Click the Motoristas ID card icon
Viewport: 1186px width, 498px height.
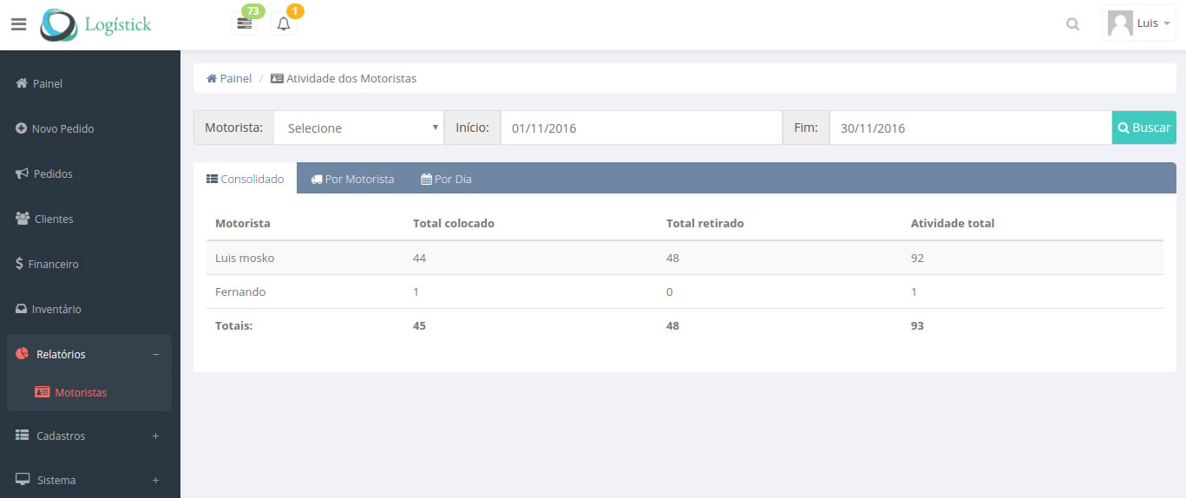coord(43,392)
